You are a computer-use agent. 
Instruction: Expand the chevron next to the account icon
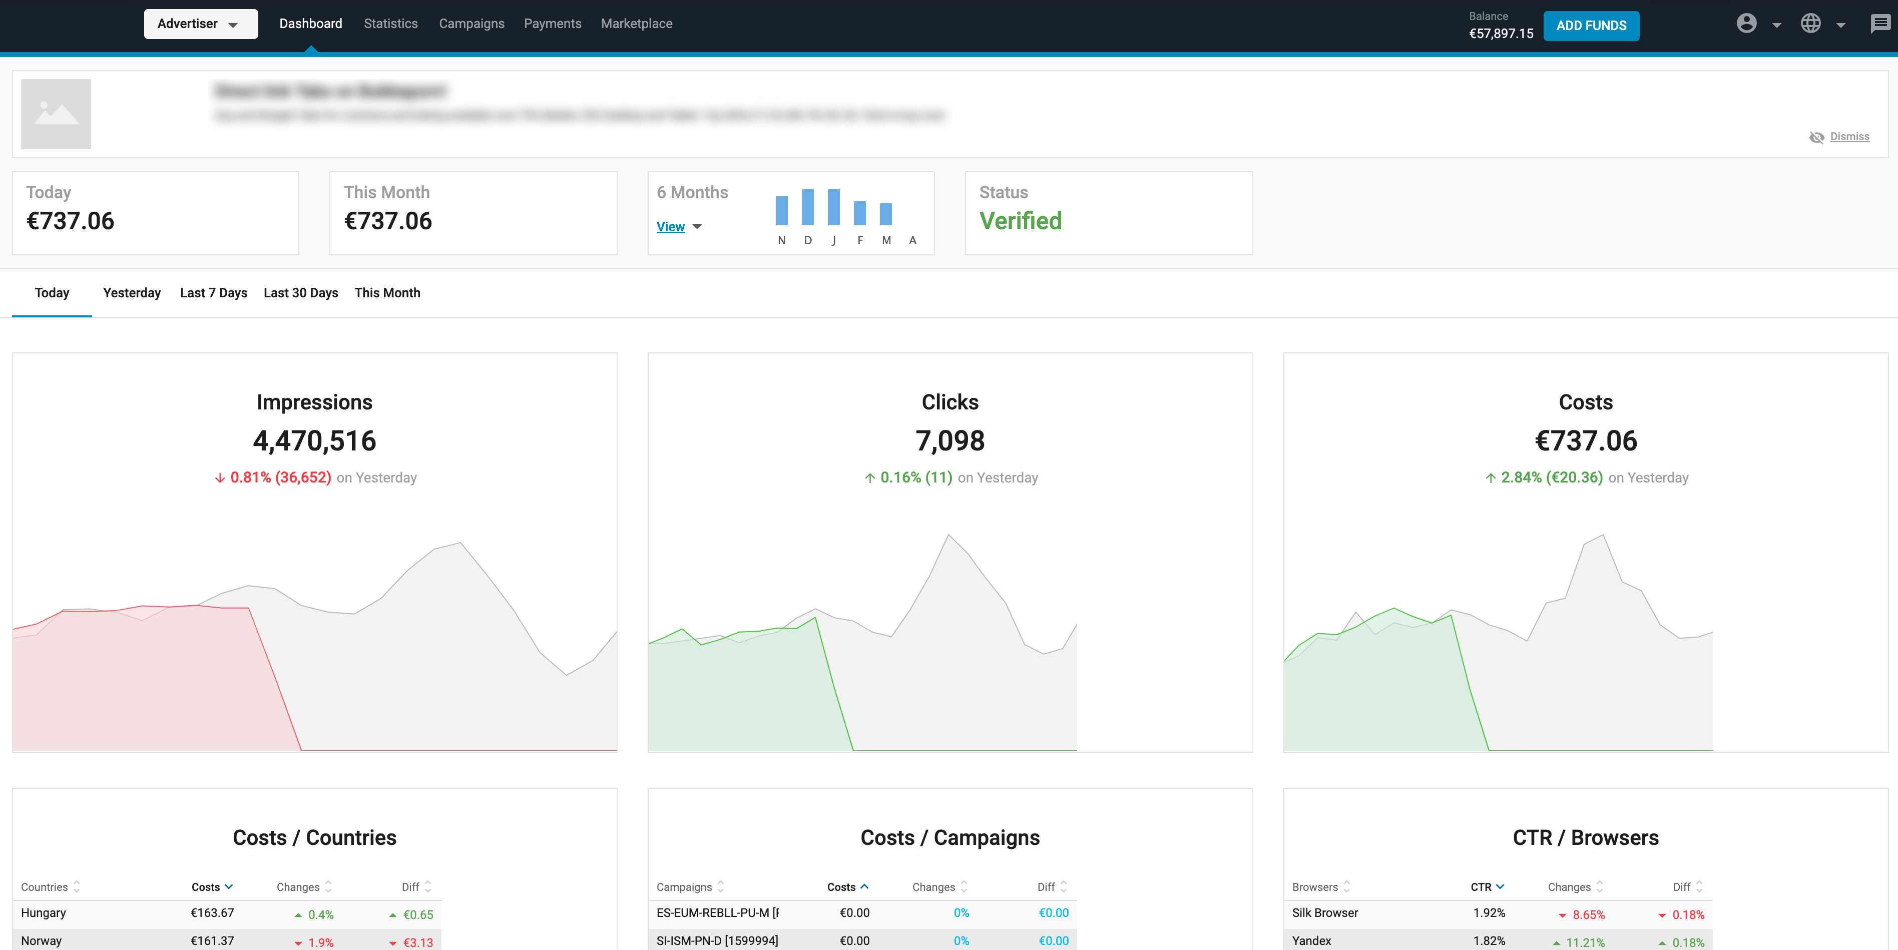(1776, 25)
